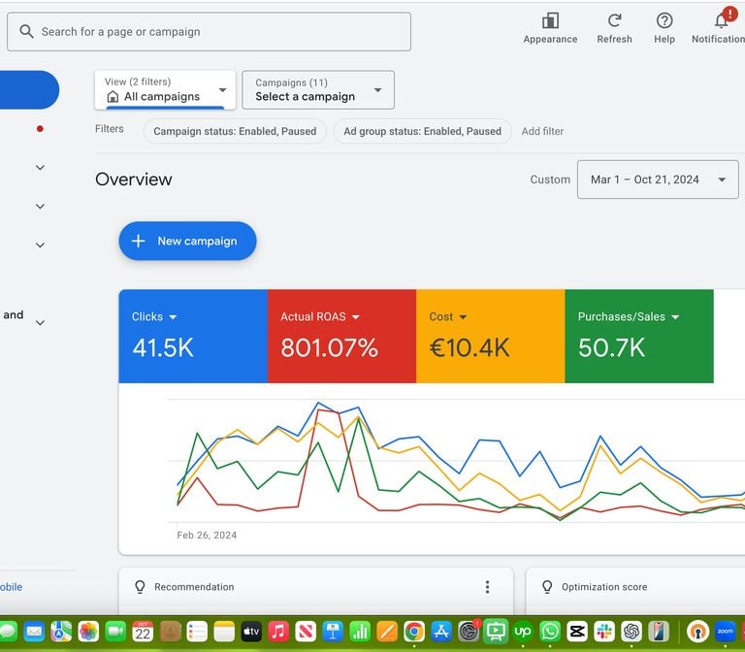Viewport: 745px width, 652px height.
Task: Open the VPN keyhole app in Dock
Action: [x=697, y=632]
